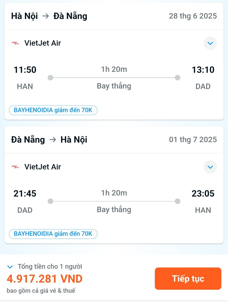Image resolution: width=228 pixels, height=304 pixels.
Task: Select the 23:05 HAN arrival time
Action: click(203, 194)
